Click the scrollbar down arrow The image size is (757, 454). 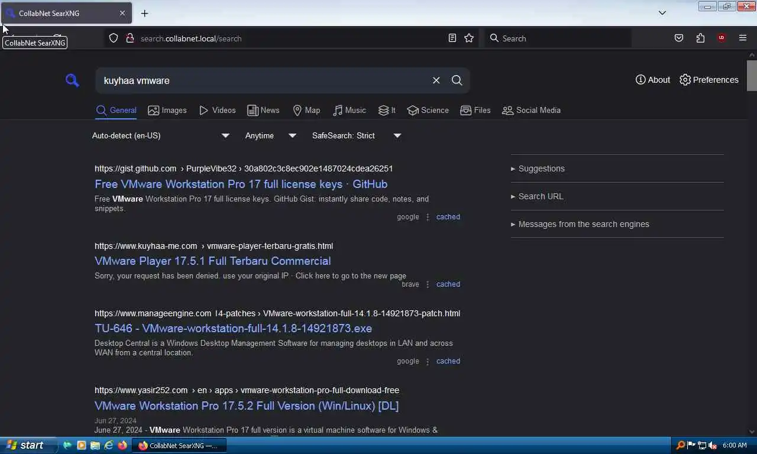pyautogui.click(x=752, y=432)
